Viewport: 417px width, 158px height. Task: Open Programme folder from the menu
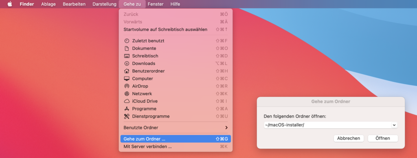[176, 109]
